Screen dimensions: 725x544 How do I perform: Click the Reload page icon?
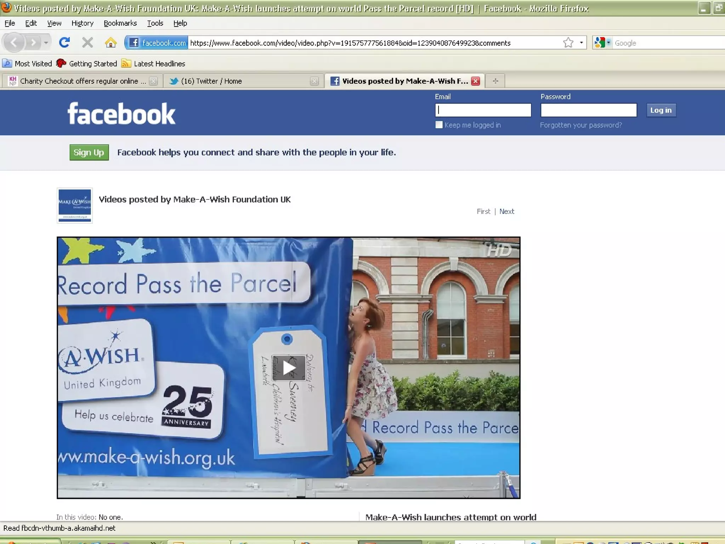pyautogui.click(x=64, y=43)
